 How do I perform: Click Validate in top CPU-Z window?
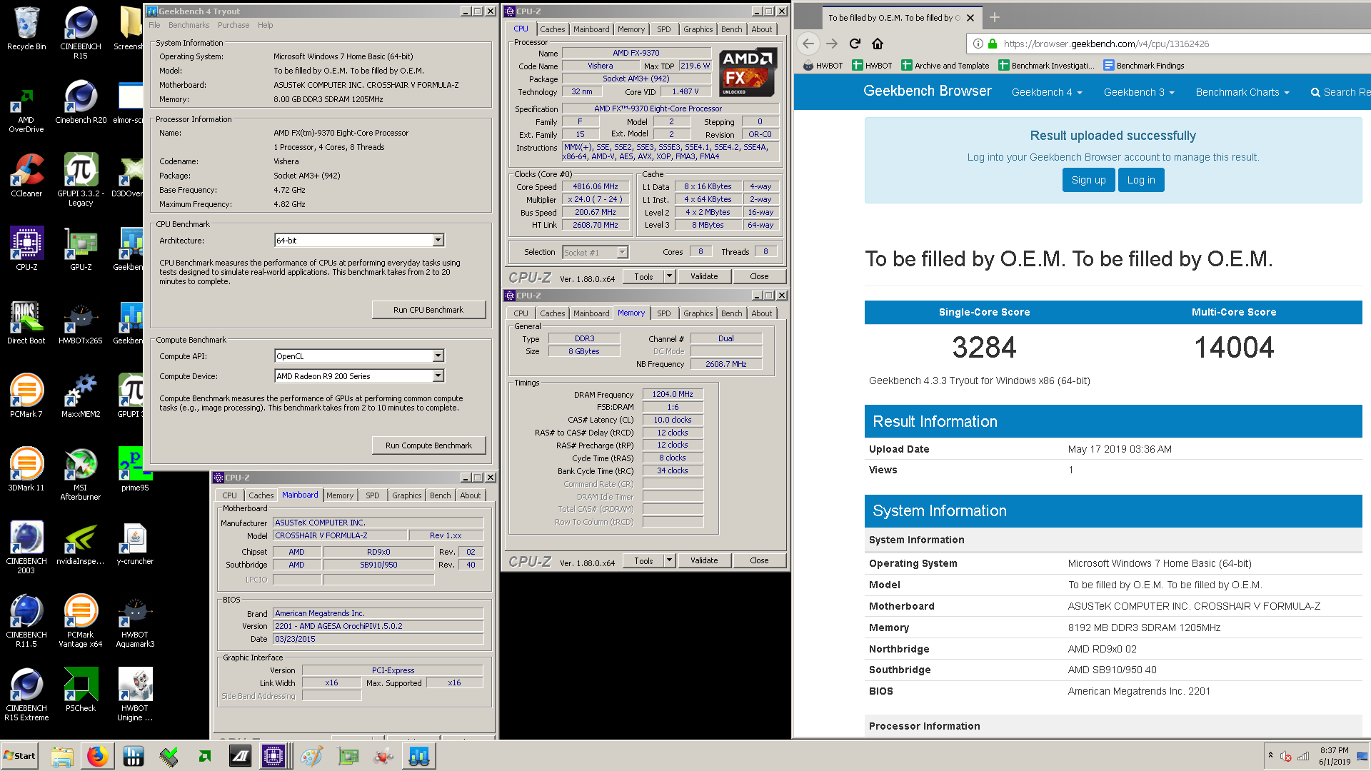coord(704,276)
